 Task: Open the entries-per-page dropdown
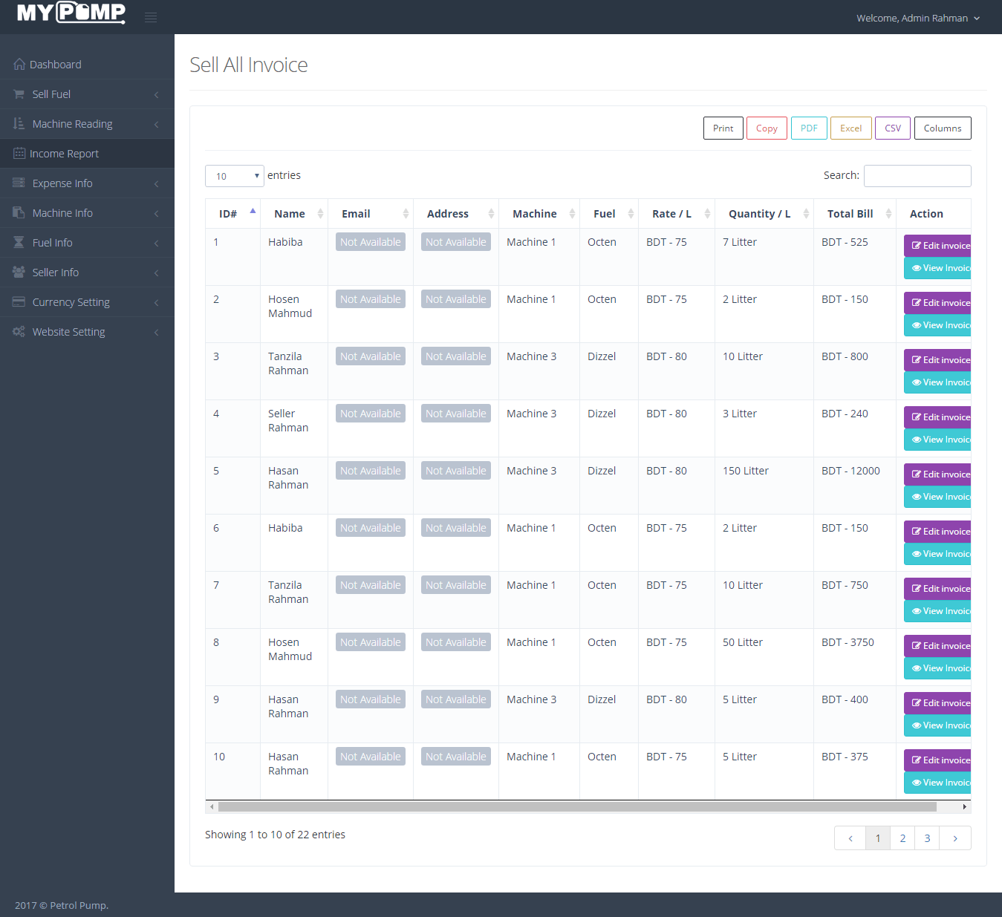point(234,175)
